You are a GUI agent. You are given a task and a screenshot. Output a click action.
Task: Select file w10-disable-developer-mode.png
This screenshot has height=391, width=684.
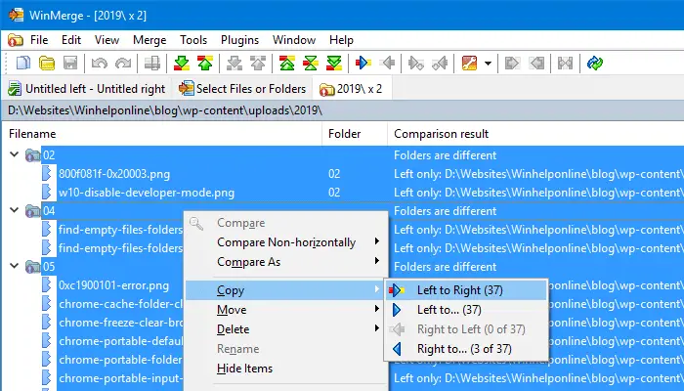pos(147,193)
